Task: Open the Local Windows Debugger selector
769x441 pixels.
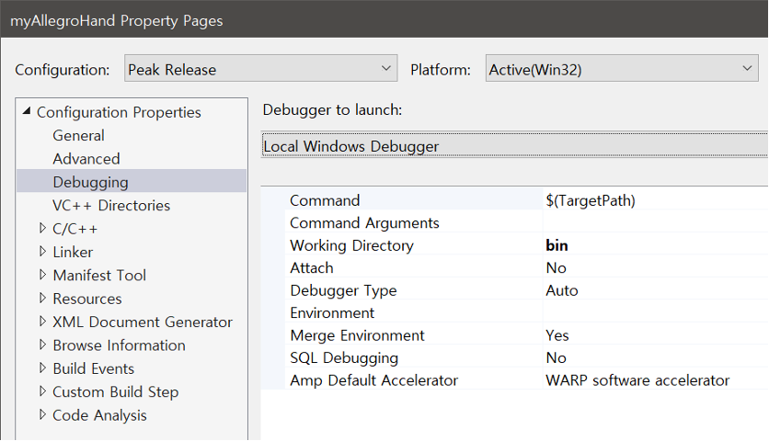Action: pos(514,145)
